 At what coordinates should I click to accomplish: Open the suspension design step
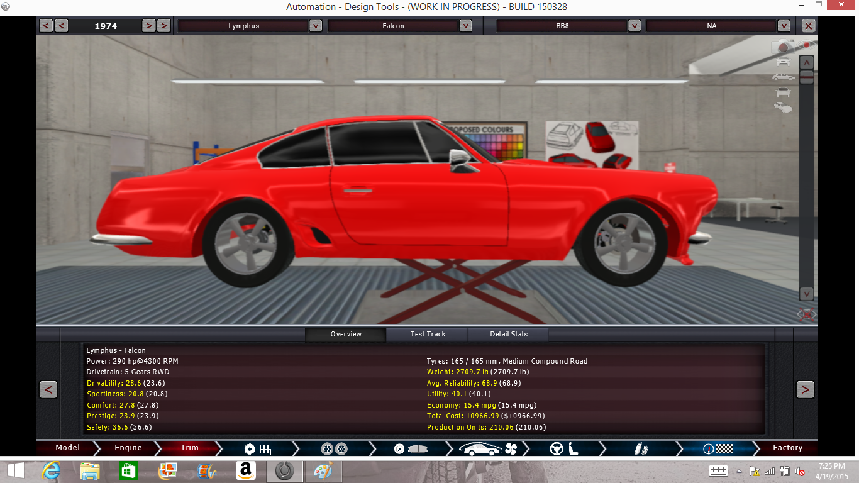640,448
